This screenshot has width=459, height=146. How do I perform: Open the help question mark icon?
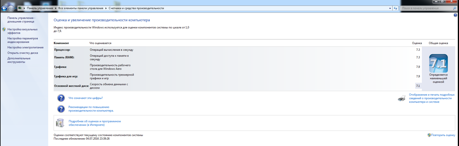pos(456,15)
